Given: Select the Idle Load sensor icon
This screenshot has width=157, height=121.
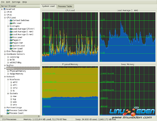Looking at the screenshot, I should click(x=11, y=23).
